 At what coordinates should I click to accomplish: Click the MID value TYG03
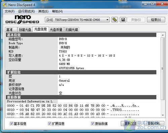pos(63,52)
